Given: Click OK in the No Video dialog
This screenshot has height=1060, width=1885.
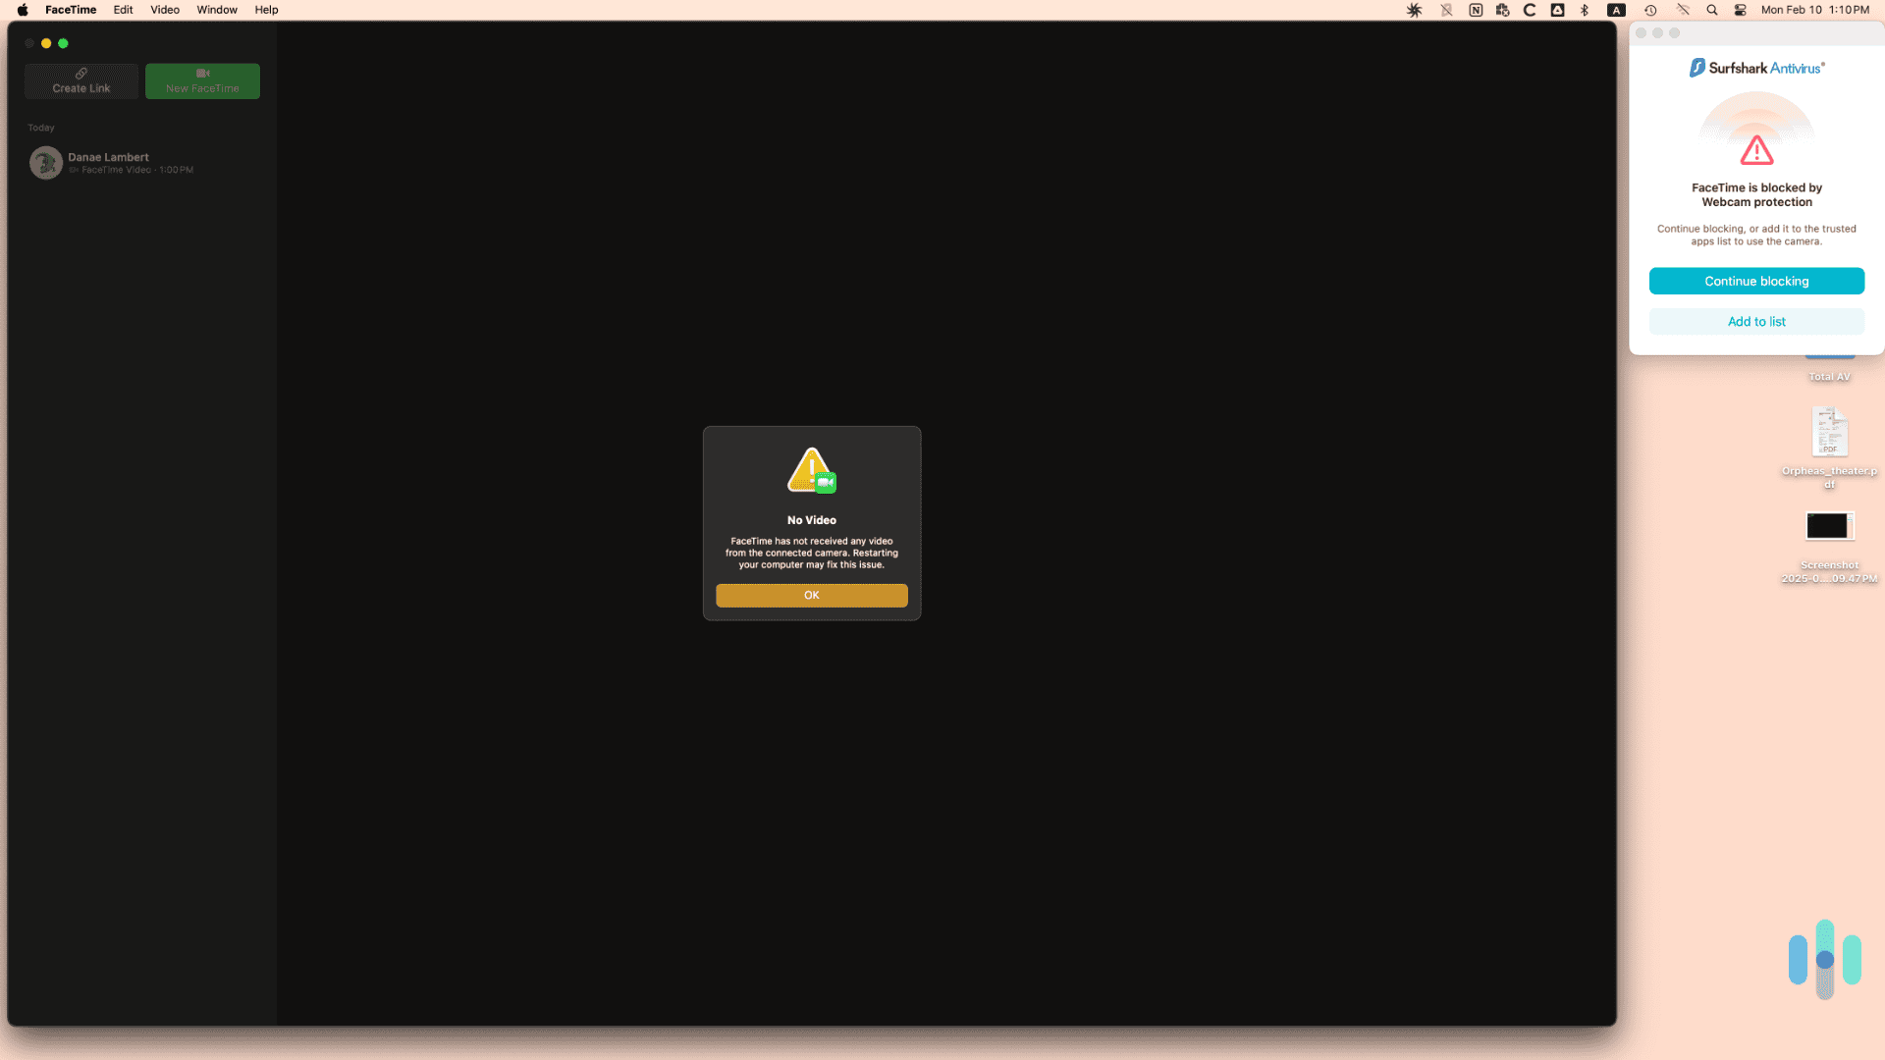Looking at the screenshot, I should tap(811, 595).
